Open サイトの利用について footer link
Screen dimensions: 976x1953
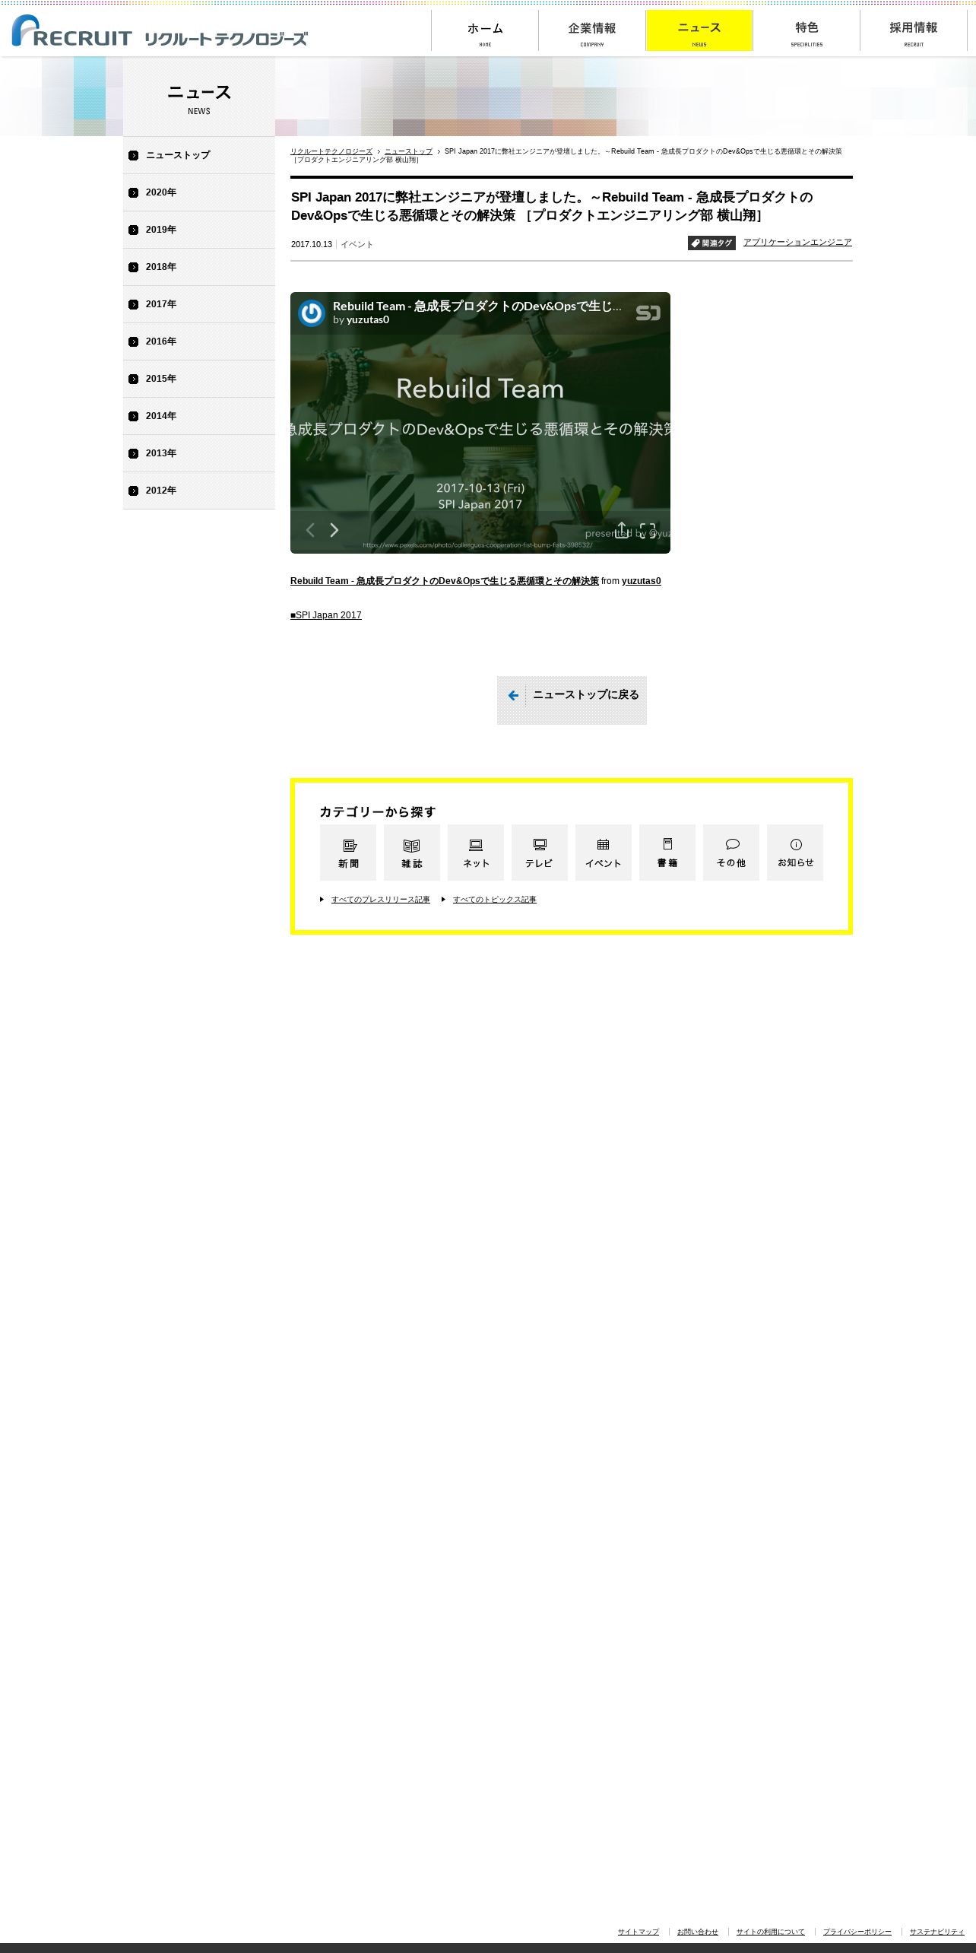tap(770, 1932)
